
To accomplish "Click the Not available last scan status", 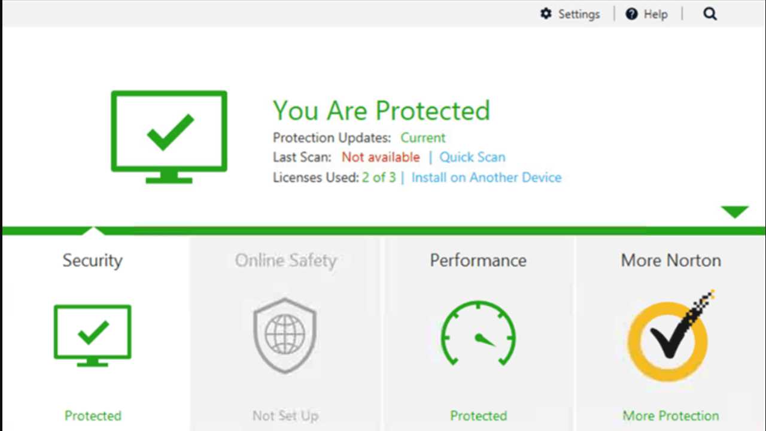I will click(381, 157).
